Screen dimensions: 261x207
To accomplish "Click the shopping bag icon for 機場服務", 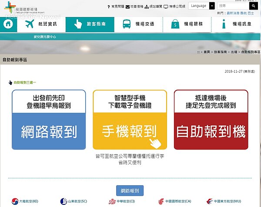I will click(x=175, y=24).
